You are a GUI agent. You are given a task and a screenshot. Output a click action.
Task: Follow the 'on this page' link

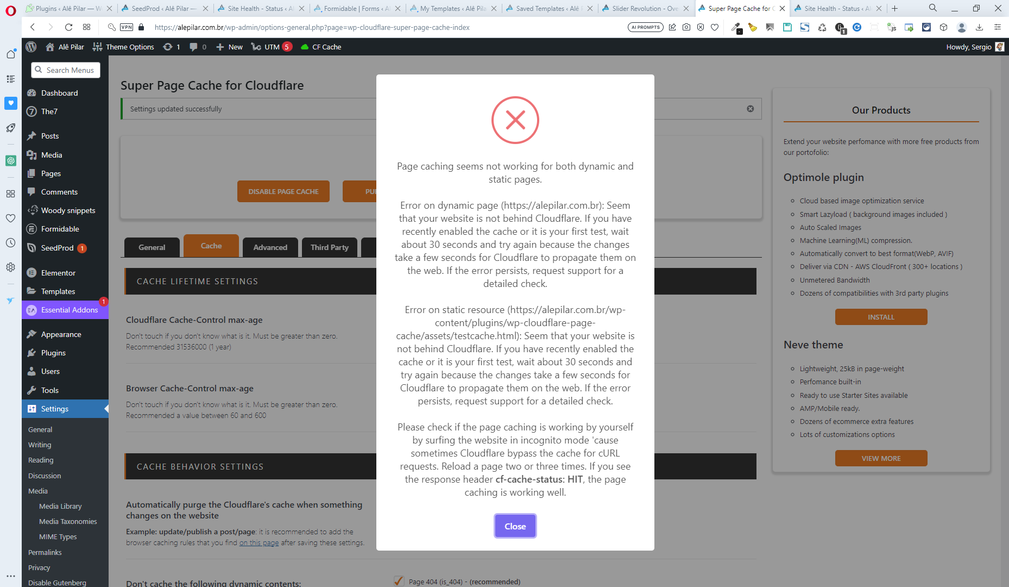pos(259,542)
